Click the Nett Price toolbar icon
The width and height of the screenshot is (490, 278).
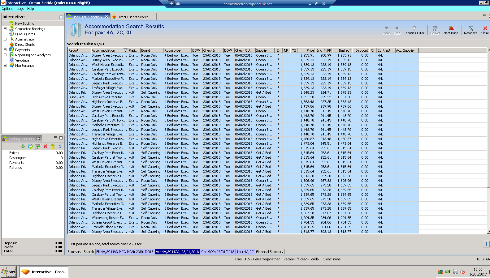[451, 28]
